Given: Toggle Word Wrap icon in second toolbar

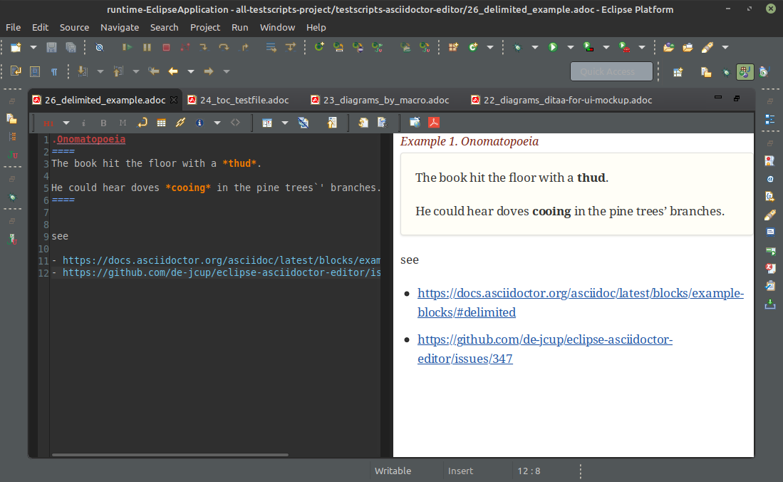Looking at the screenshot, I should point(16,71).
